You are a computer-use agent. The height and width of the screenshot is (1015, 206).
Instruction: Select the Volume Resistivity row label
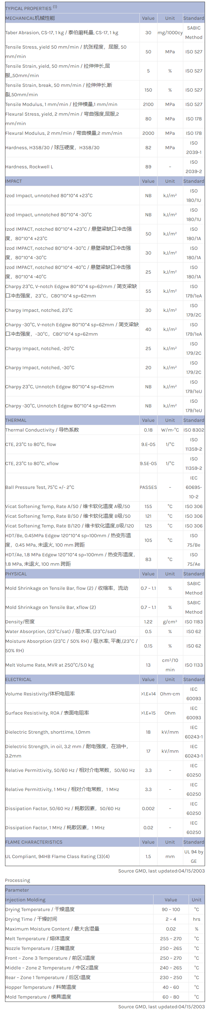point(40,693)
